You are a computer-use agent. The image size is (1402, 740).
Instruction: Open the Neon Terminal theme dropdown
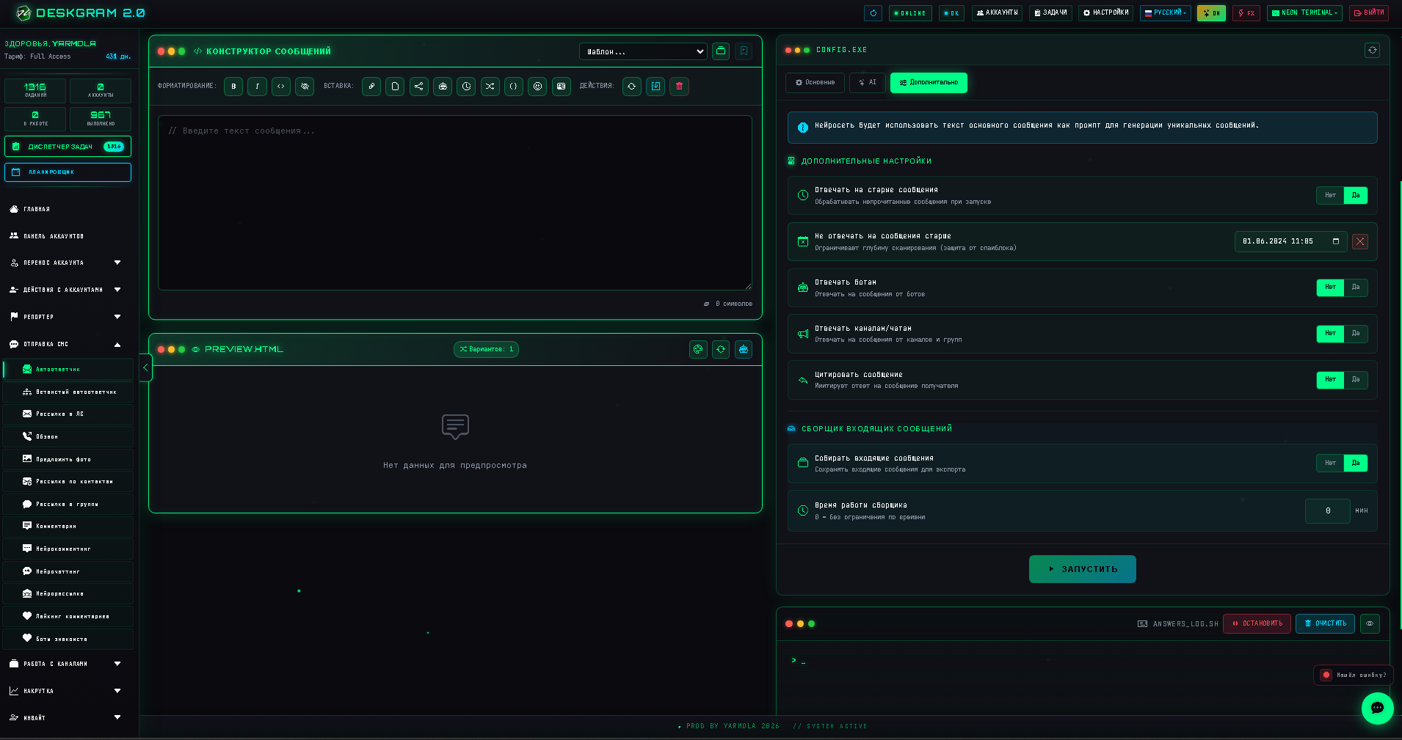click(1304, 12)
